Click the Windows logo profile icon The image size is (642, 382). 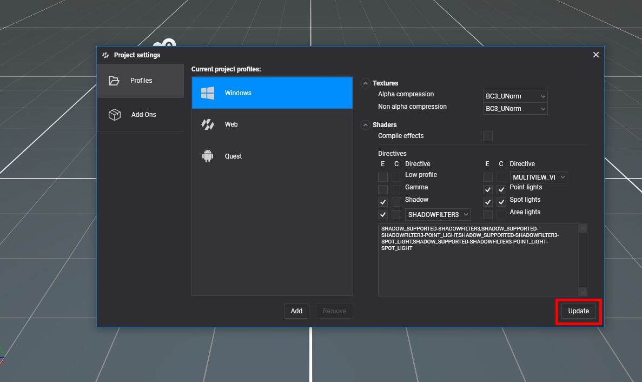(208, 93)
